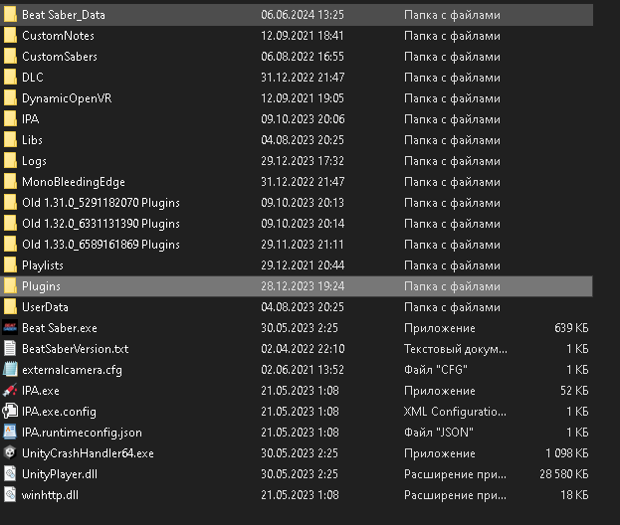This screenshot has height=525, width=620.
Task: Click the DynamicOpenVR folder name
Action: point(67,98)
